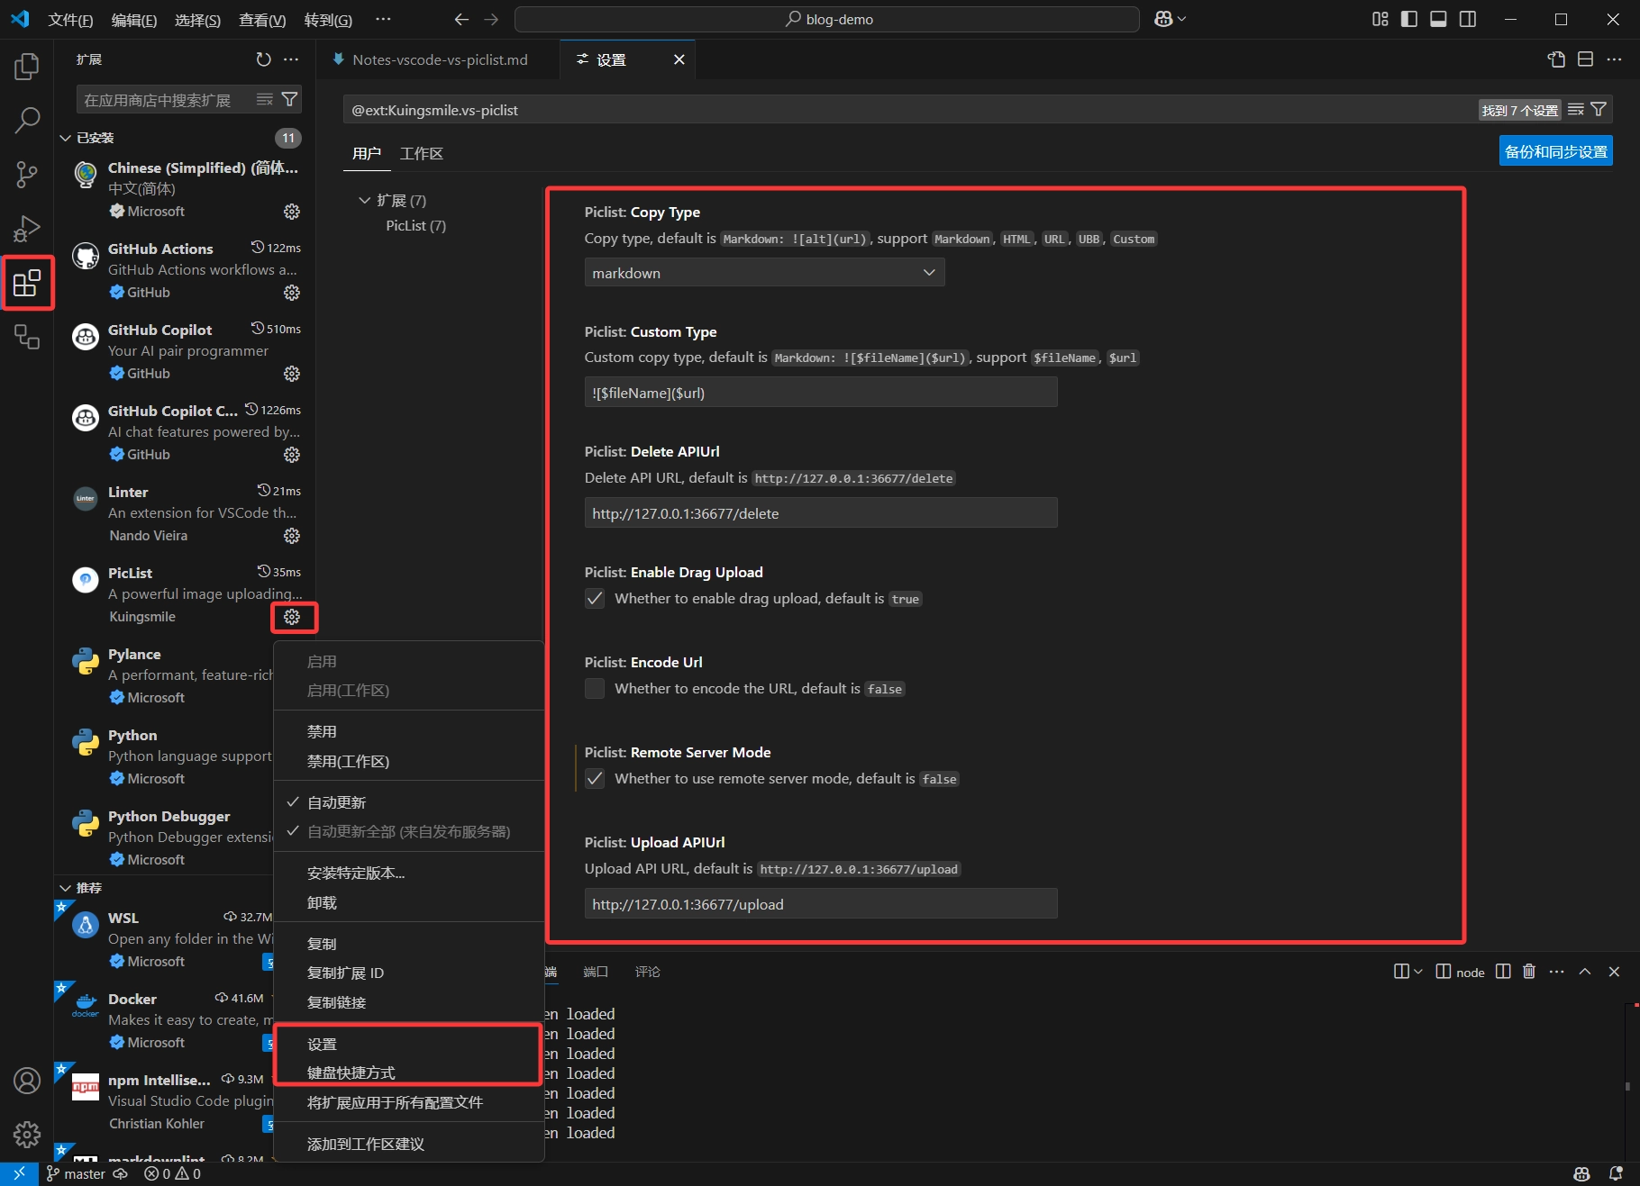Screen dimensions: 1640x1186
Task: Open settings JSON file icon
Action: [x=1556, y=59]
